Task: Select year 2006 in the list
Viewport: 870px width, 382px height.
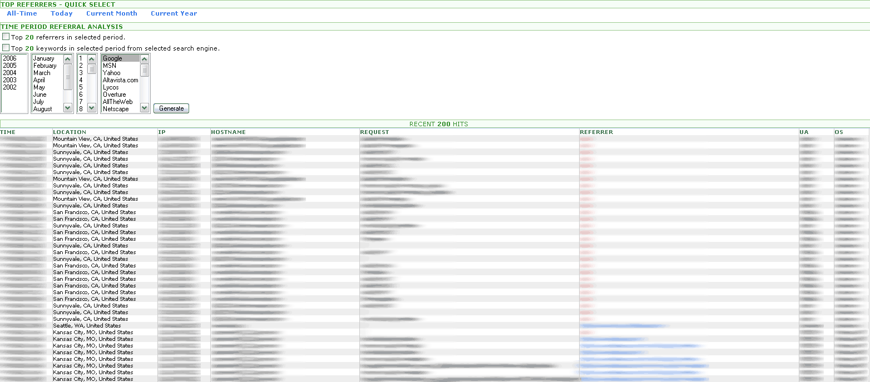Action: (14, 58)
